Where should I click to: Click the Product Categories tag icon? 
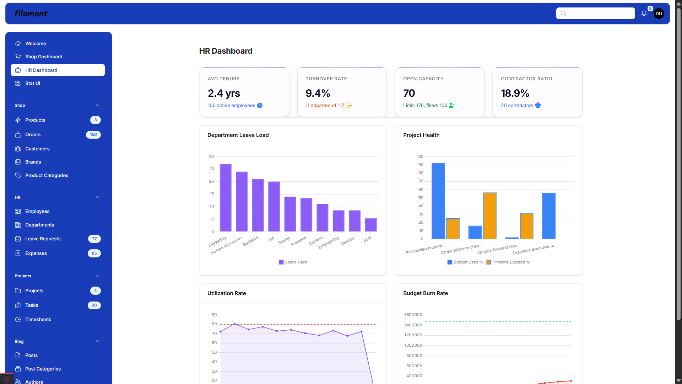(x=18, y=175)
